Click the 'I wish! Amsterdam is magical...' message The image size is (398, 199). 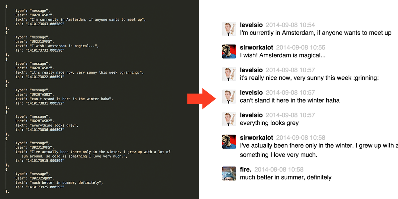click(283, 55)
